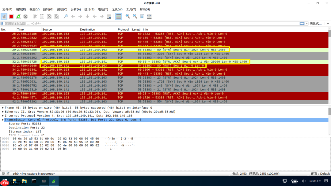The image size is (331, 186).
Task: Open the find packet search tool
Action: coord(65,16)
